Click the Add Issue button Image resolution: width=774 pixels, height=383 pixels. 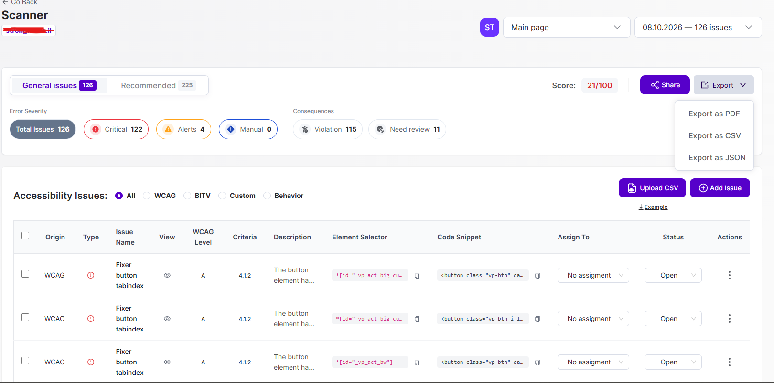720,188
